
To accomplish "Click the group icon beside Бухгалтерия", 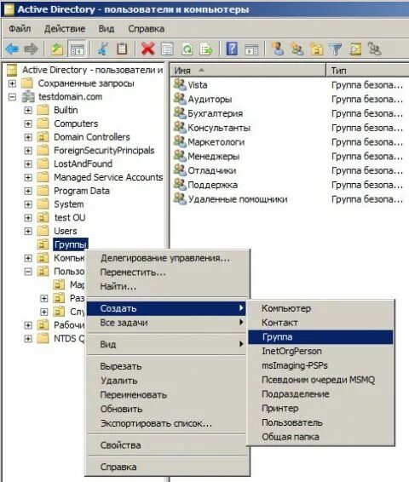I will (x=180, y=113).
